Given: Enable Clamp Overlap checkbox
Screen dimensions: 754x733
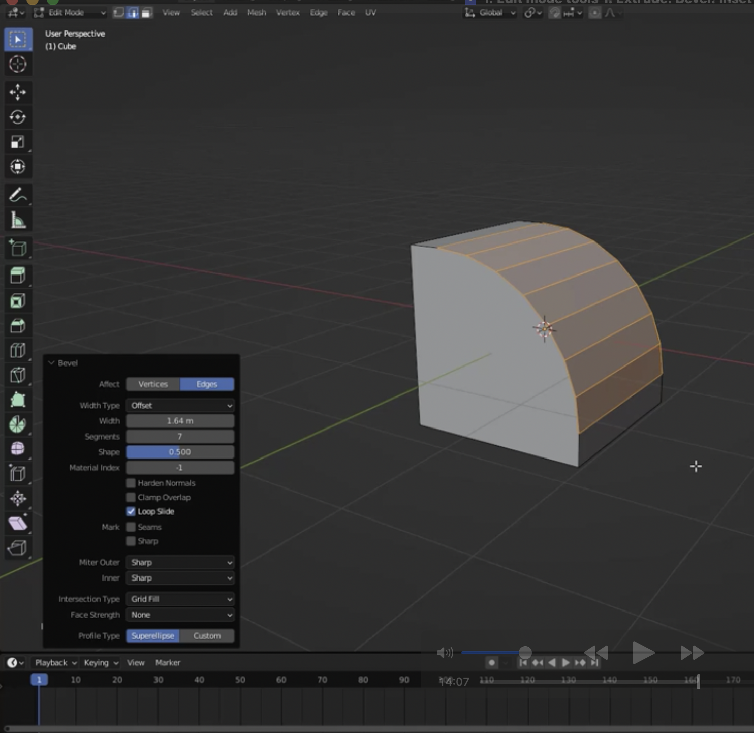Looking at the screenshot, I should (131, 497).
